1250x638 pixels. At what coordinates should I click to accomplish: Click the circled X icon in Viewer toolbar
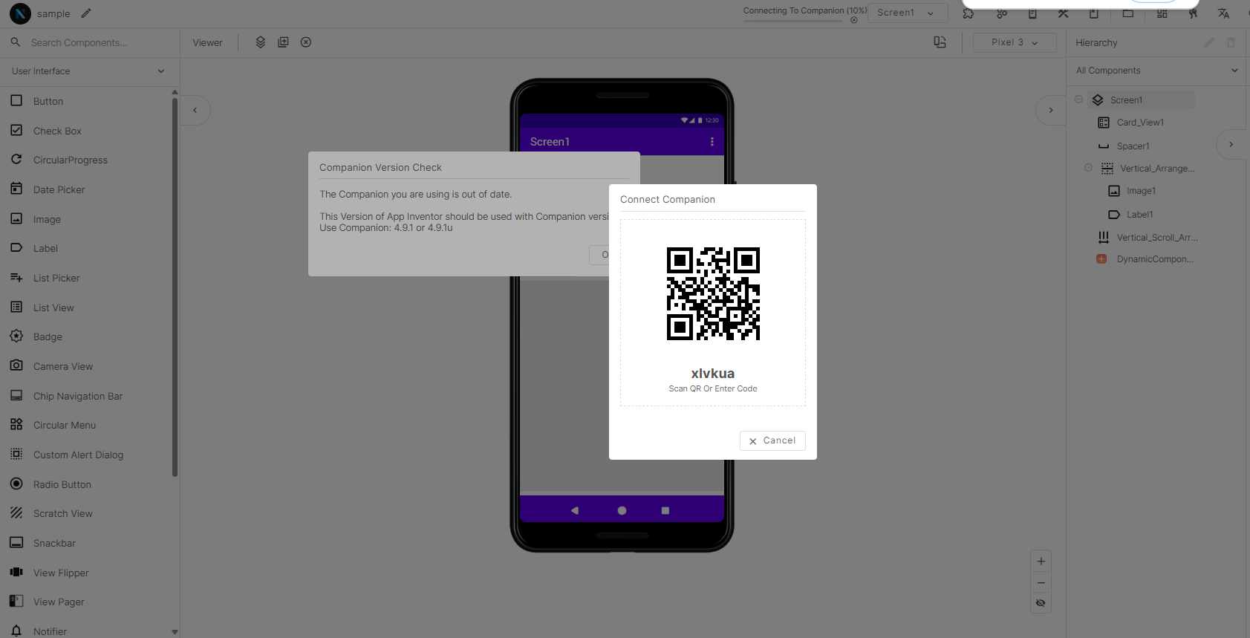pyautogui.click(x=306, y=42)
